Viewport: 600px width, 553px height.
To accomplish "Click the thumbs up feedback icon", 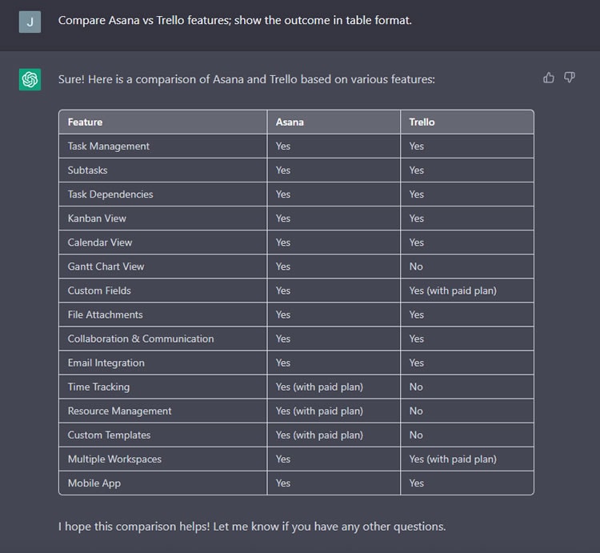I will [x=548, y=78].
